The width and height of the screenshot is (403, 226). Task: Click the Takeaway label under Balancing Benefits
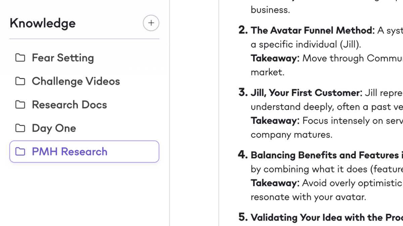[x=275, y=183]
